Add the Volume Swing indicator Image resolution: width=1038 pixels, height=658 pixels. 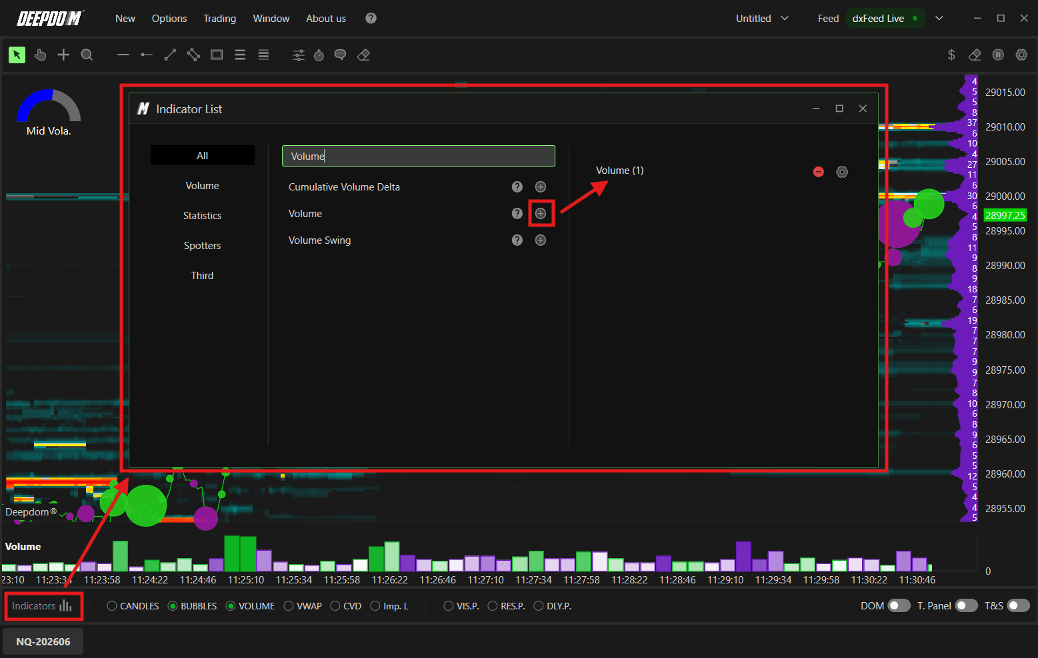[541, 240]
